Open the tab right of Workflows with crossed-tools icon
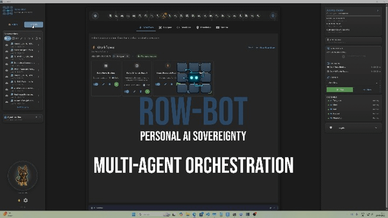 coord(165,27)
